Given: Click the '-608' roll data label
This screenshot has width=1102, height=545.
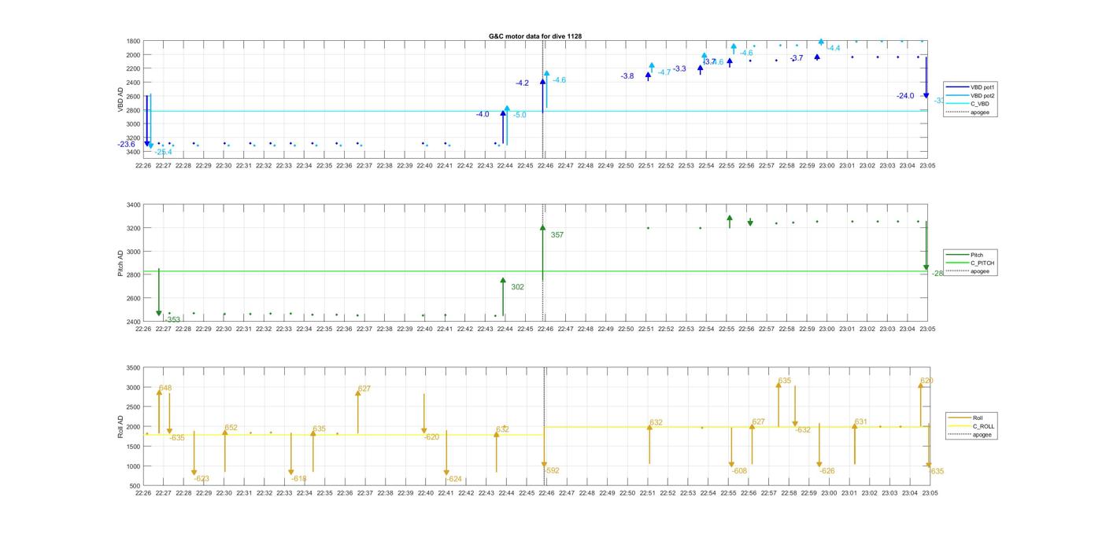Looking at the screenshot, I should coord(738,472).
